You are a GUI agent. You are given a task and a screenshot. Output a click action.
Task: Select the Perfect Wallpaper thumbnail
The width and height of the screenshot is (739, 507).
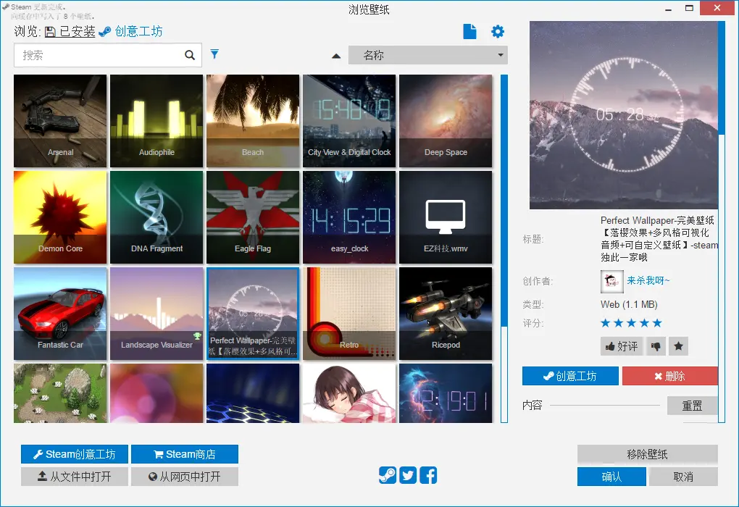pos(253,314)
